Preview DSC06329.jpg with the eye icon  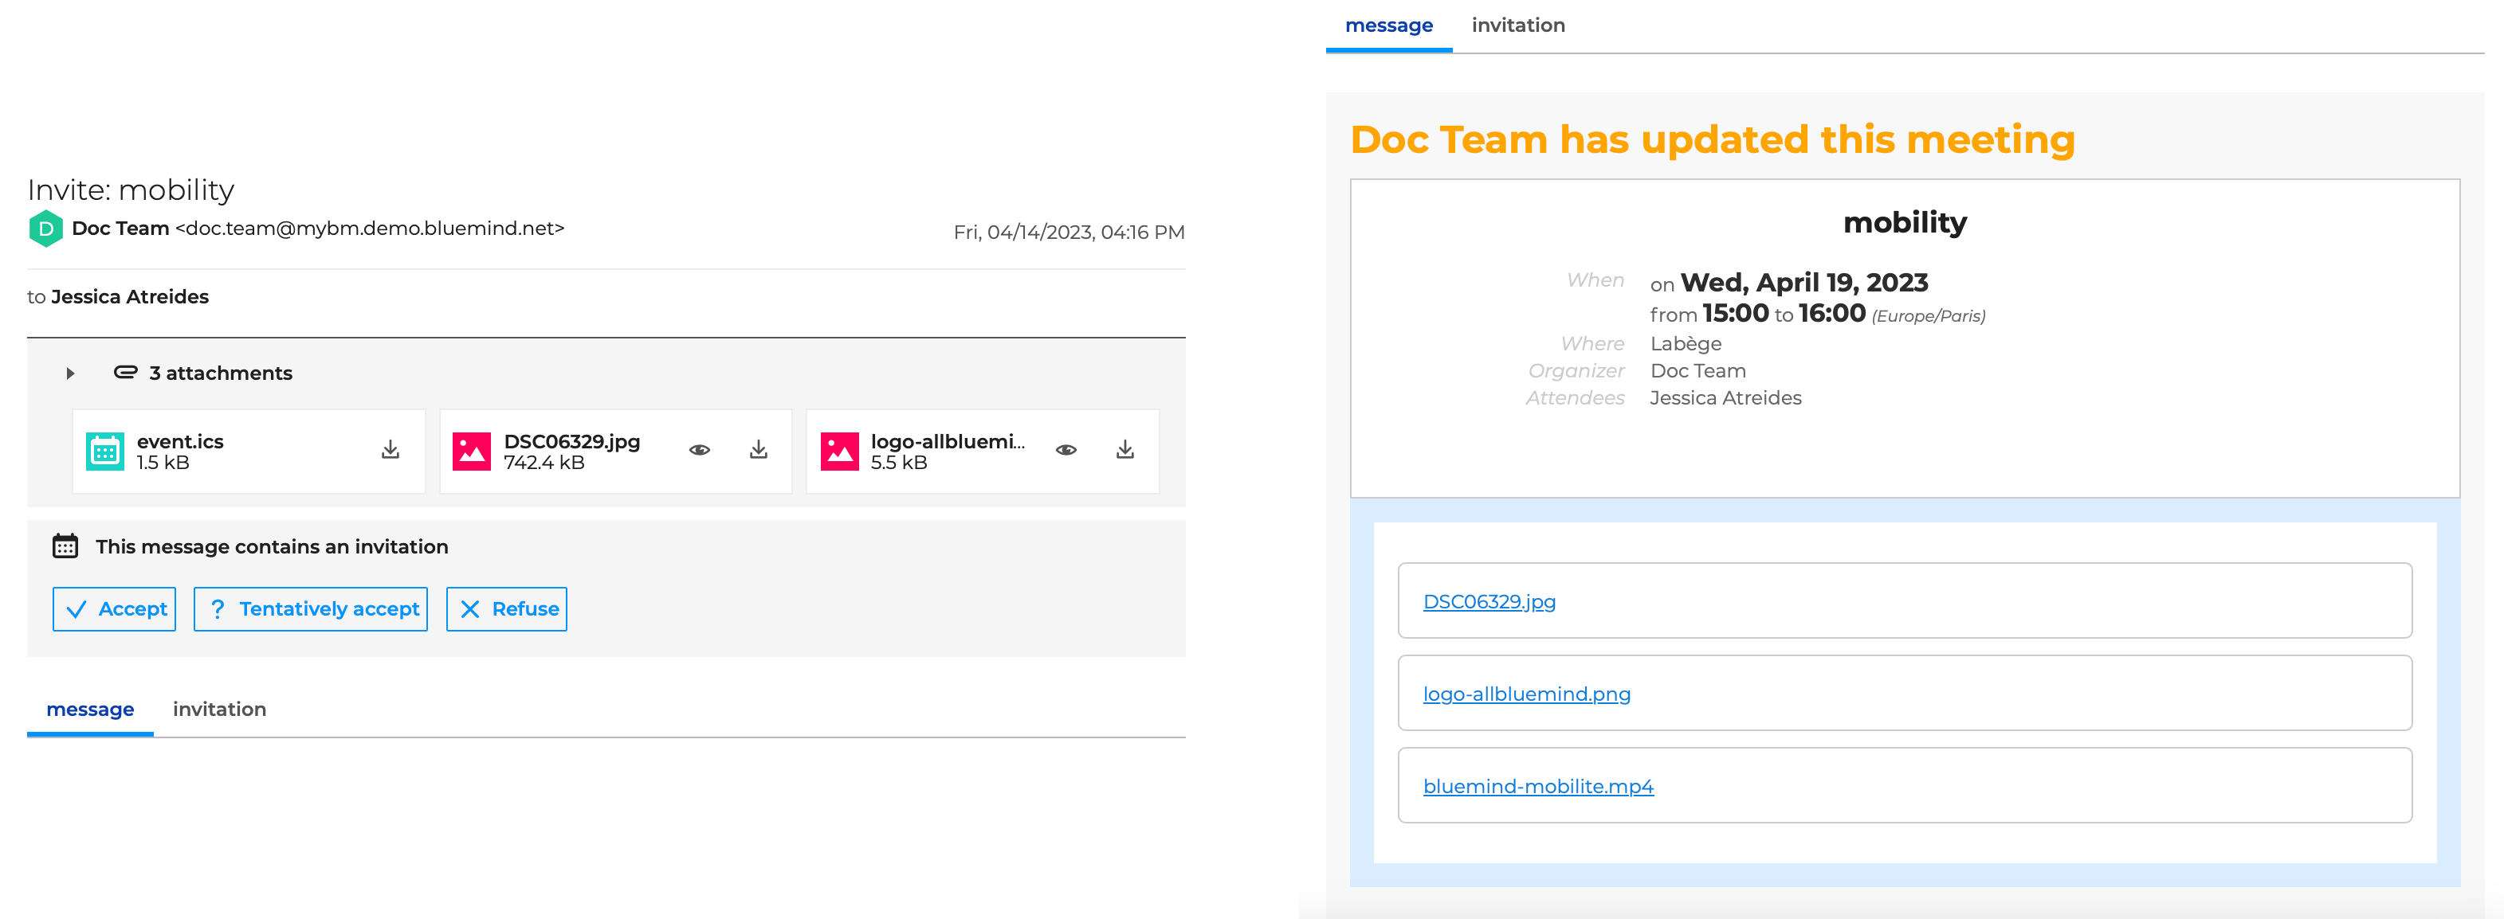(x=699, y=450)
